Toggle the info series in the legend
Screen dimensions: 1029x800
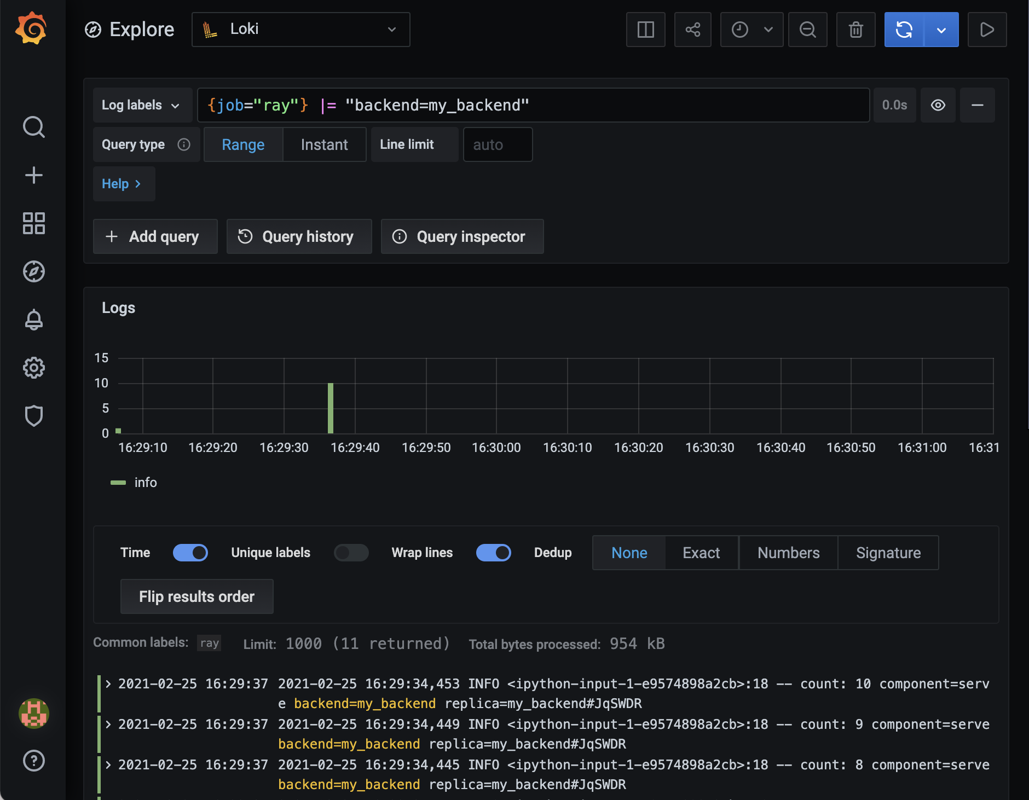tap(134, 482)
